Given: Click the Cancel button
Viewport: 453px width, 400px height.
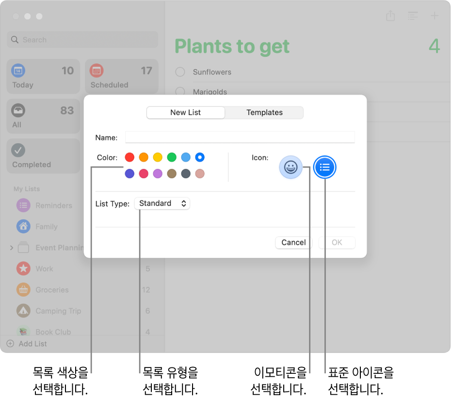Looking at the screenshot, I should pyautogui.click(x=293, y=242).
